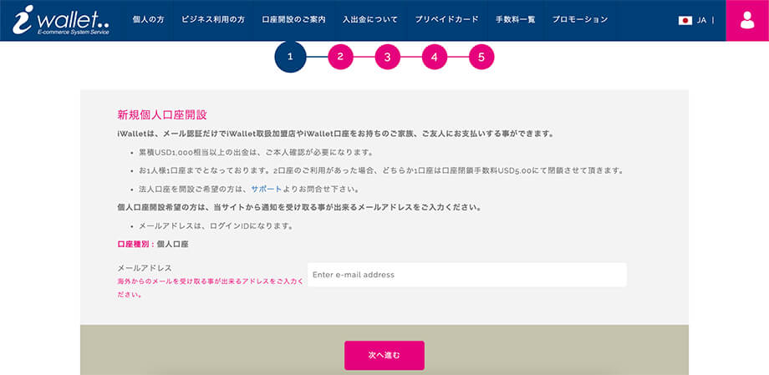The width and height of the screenshot is (769, 375).
Task: Open the プロモーション menu
Action: [580, 20]
